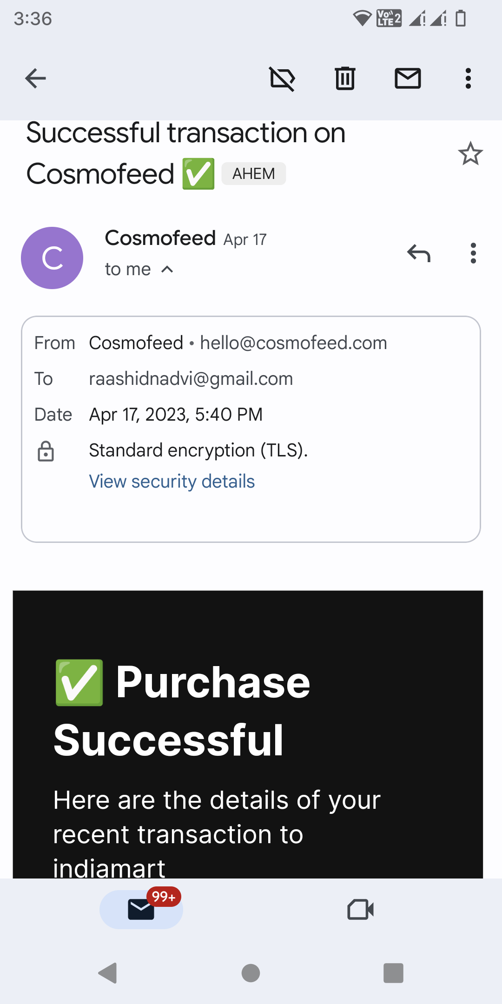Open View security details link
This screenshot has width=502, height=1004.
tap(172, 482)
